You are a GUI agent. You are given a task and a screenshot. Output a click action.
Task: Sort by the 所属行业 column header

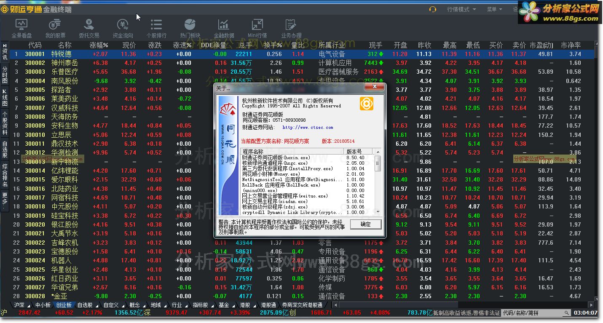332,45
